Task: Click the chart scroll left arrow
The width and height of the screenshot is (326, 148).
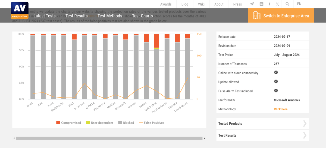Action: 14,138
